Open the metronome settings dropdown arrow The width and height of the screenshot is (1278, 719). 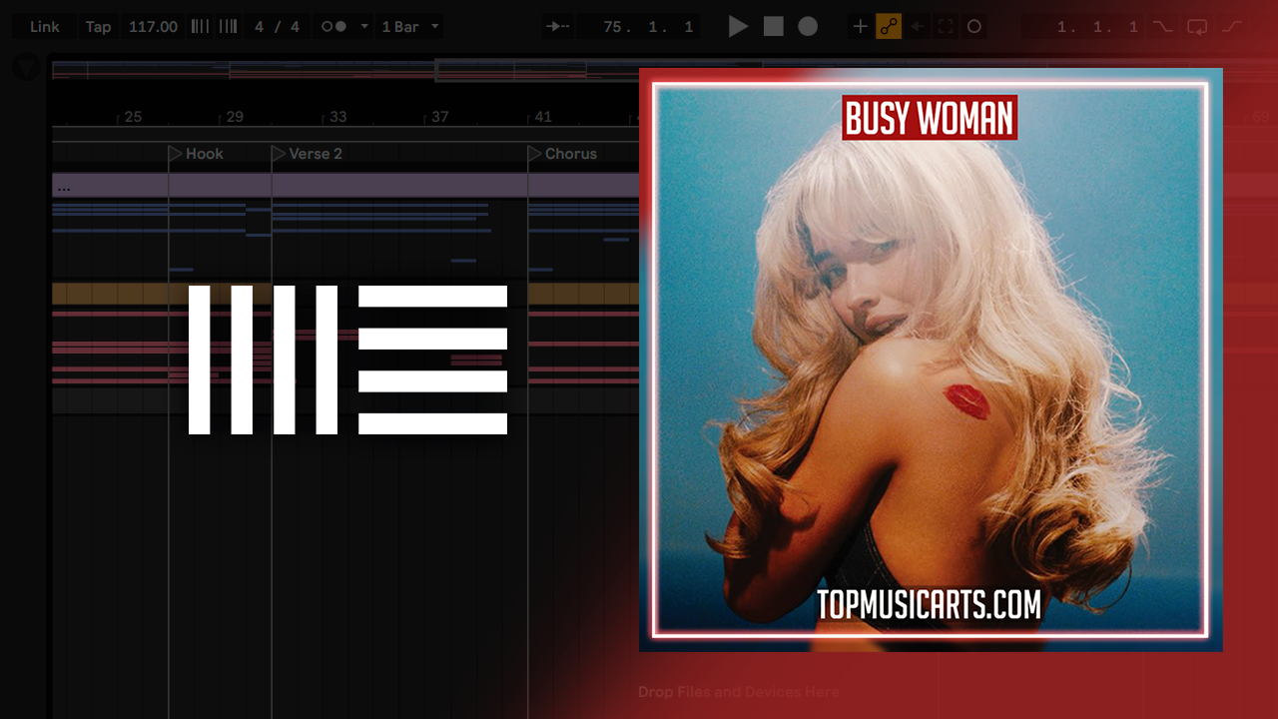[364, 27]
